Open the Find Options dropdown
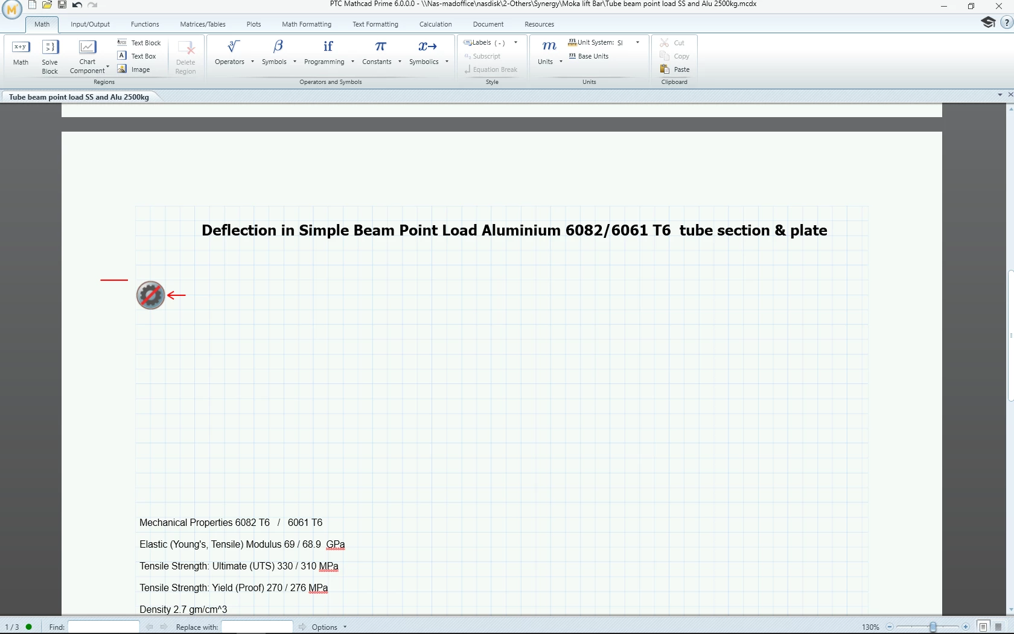The height and width of the screenshot is (634, 1014). (x=330, y=627)
